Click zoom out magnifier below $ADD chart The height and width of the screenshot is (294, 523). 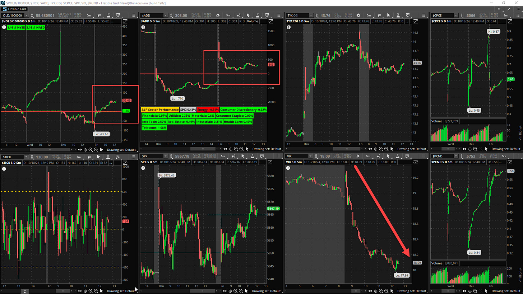(x=241, y=149)
